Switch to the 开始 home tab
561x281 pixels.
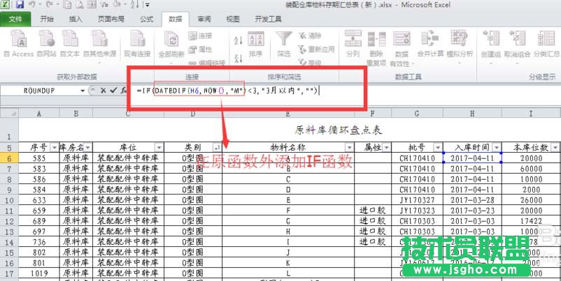tap(47, 20)
